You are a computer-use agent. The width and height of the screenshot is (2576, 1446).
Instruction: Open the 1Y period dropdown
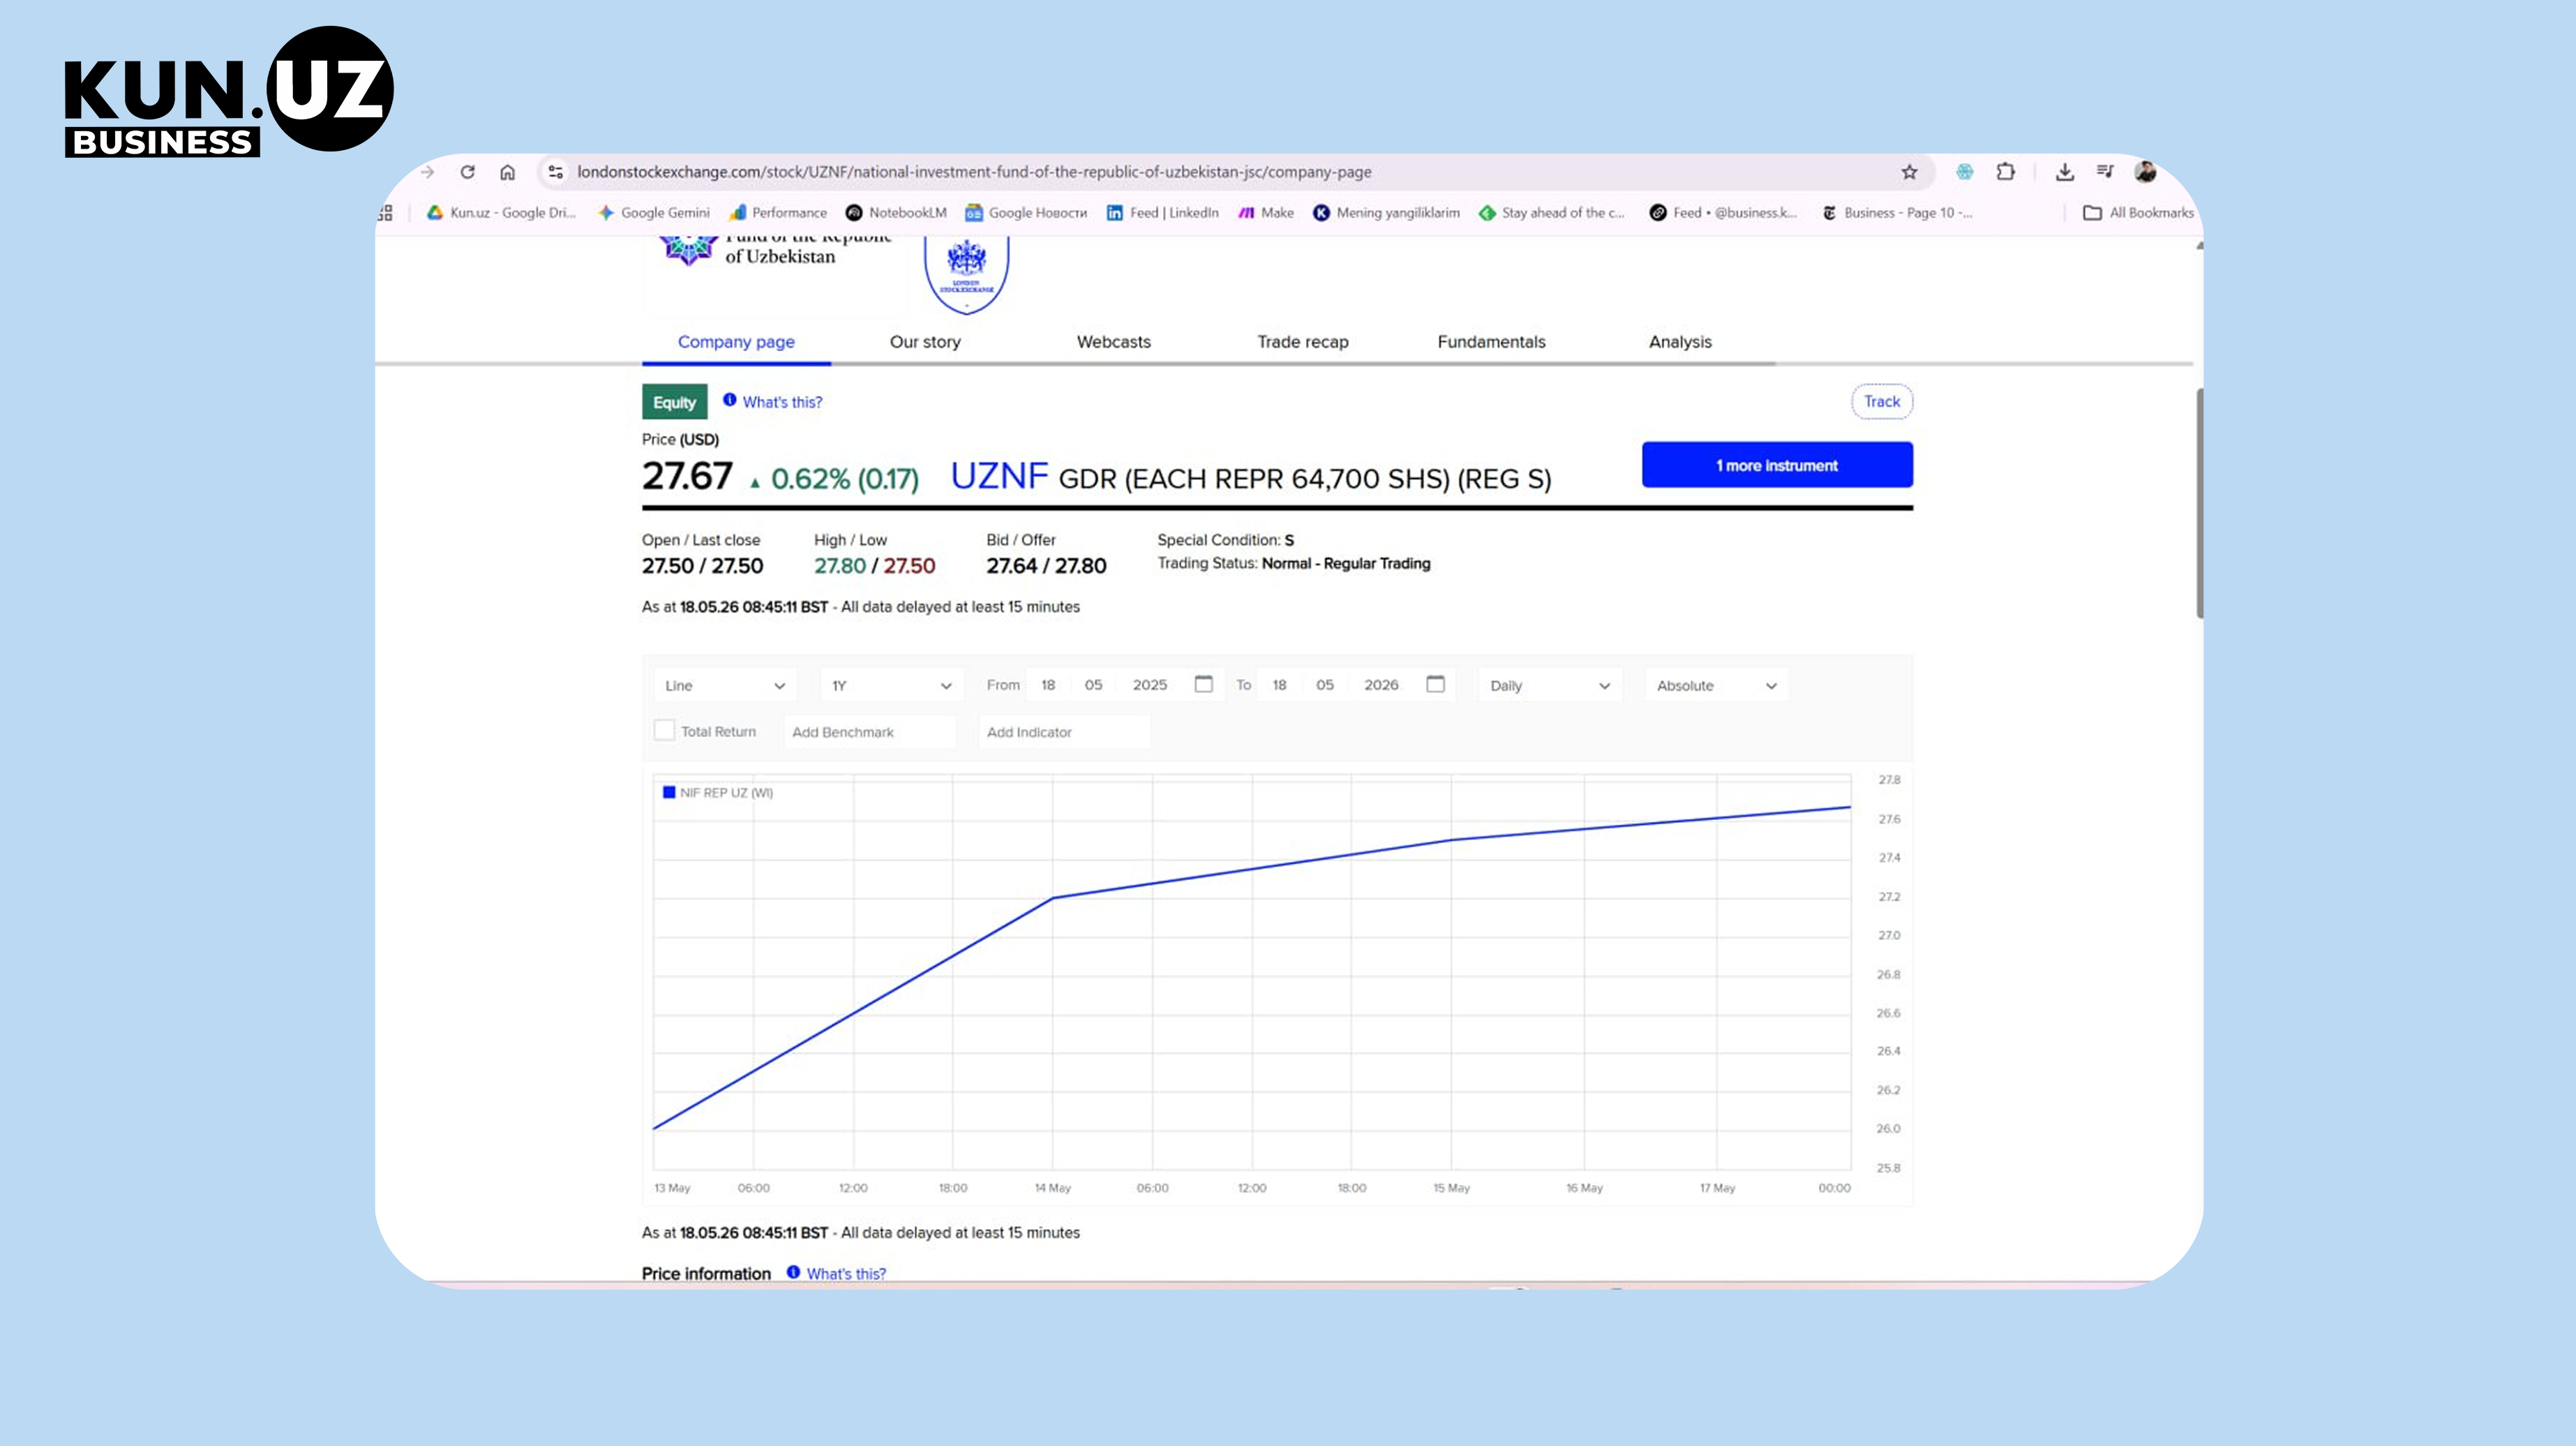click(891, 685)
